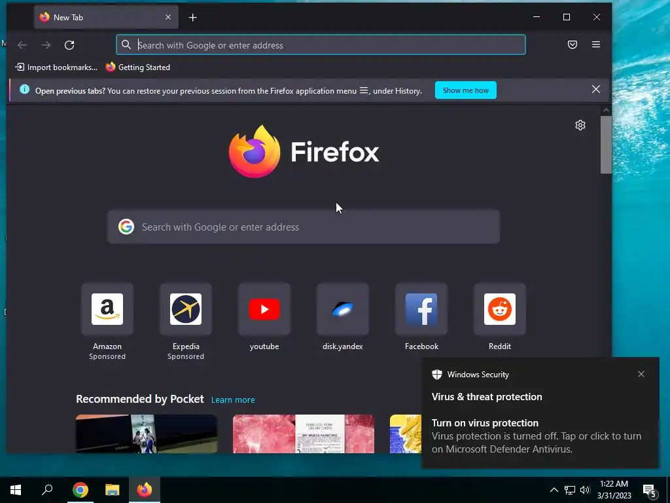The height and width of the screenshot is (503, 670).
Task: Minimize the Firefox window
Action: pyautogui.click(x=537, y=17)
